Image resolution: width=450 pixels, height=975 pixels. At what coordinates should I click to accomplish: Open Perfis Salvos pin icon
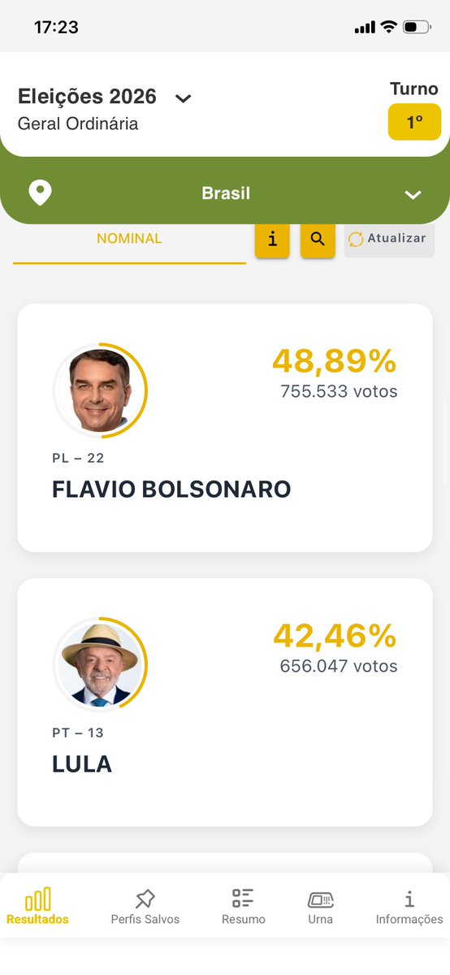pyautogui.click(x=145, y=899)
